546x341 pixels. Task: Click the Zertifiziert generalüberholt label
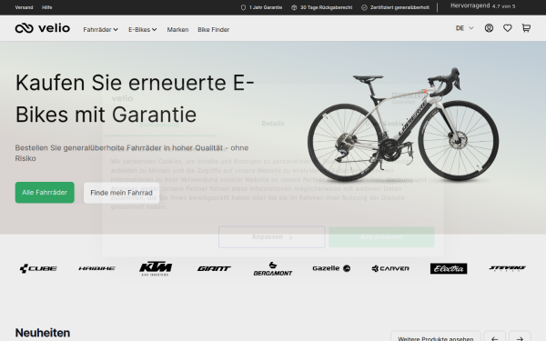click(395, 7)
